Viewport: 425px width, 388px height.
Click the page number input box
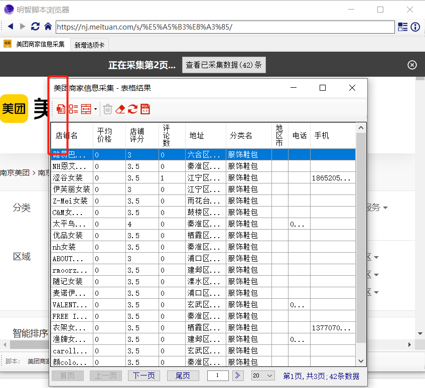(218, 375)
